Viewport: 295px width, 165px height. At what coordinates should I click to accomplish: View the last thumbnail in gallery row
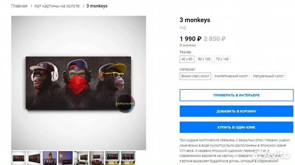pyautogui.click(x=128, y=158)
